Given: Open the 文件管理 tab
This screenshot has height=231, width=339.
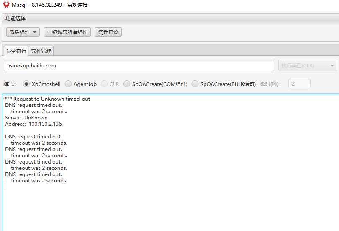Looking at the screenshot, I should pos(41,51).
